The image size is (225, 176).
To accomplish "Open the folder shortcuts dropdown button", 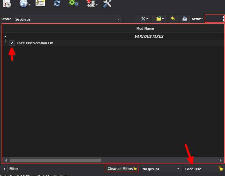I will tap(159, 19).
